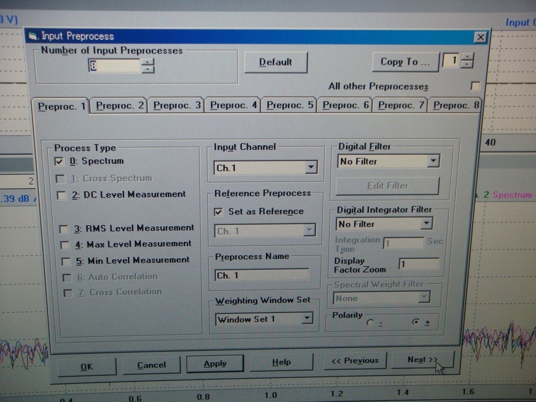Click the OK button
Image resolution: width=536 pixels, height=402 pixels.
pyautogui.click(x=87, y=367)
